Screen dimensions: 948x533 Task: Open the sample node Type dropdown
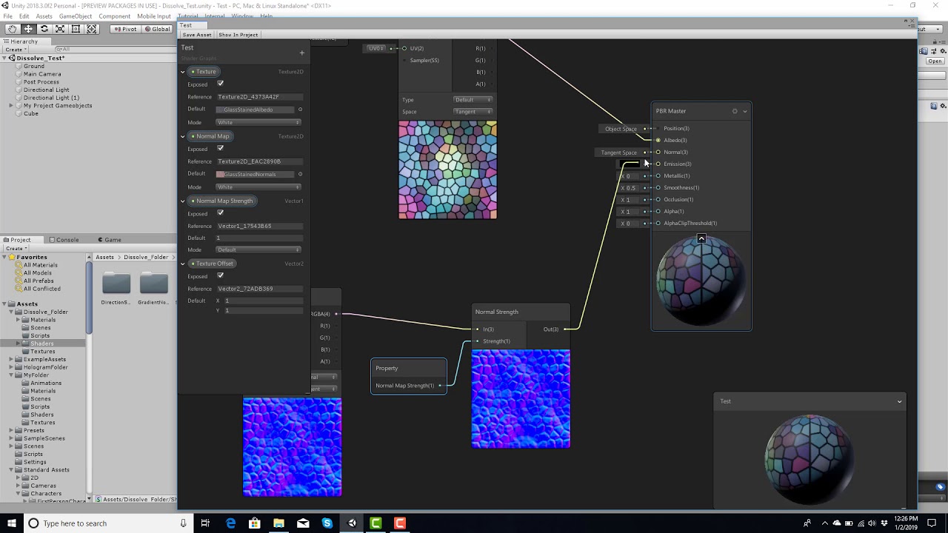[473, 100]
